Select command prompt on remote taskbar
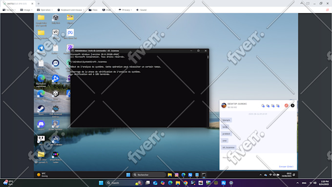 [x=204, y=175]
